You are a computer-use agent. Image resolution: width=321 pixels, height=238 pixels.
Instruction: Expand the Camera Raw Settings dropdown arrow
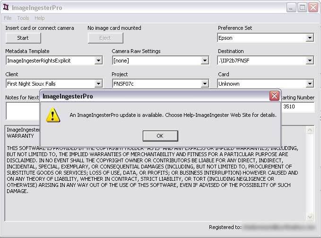pos(205,61)
